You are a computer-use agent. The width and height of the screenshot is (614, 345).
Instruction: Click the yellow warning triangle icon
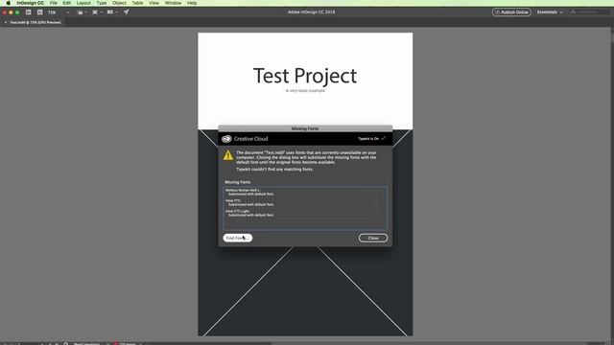tap(228, 155)
